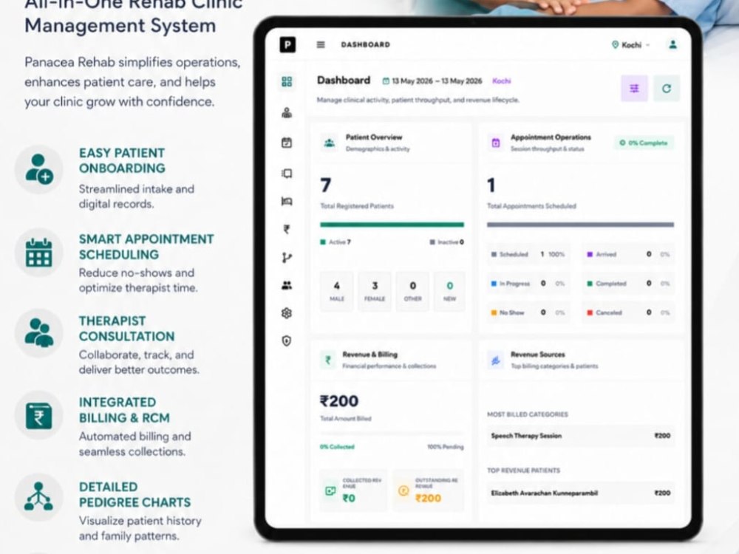Click the purple filter sliders button

click(x=634, y=89)
